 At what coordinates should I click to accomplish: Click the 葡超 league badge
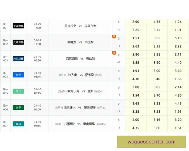(x=18, y=124)
